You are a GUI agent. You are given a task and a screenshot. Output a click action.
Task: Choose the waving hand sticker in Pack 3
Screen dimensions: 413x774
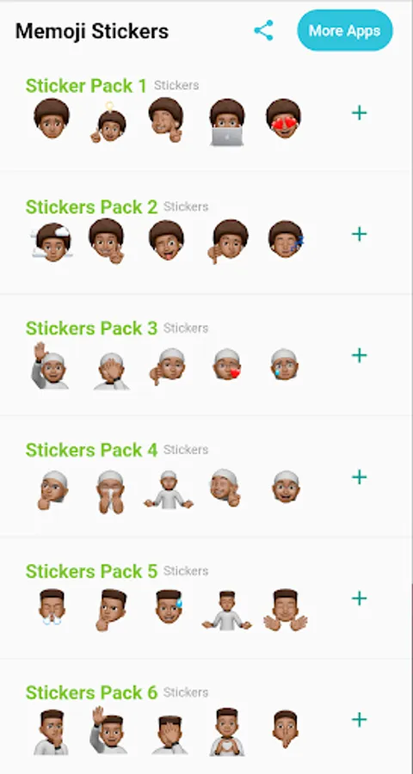coord(50,365)
